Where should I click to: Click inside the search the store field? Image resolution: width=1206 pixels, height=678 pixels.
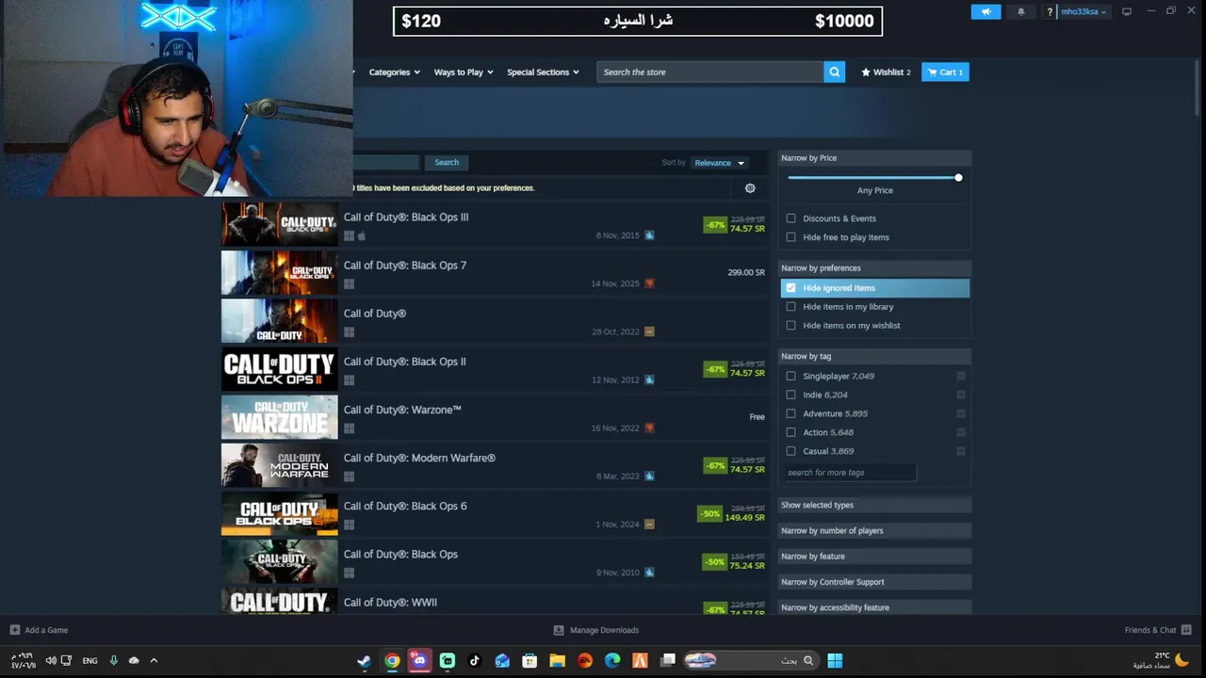tap(710, 72)
